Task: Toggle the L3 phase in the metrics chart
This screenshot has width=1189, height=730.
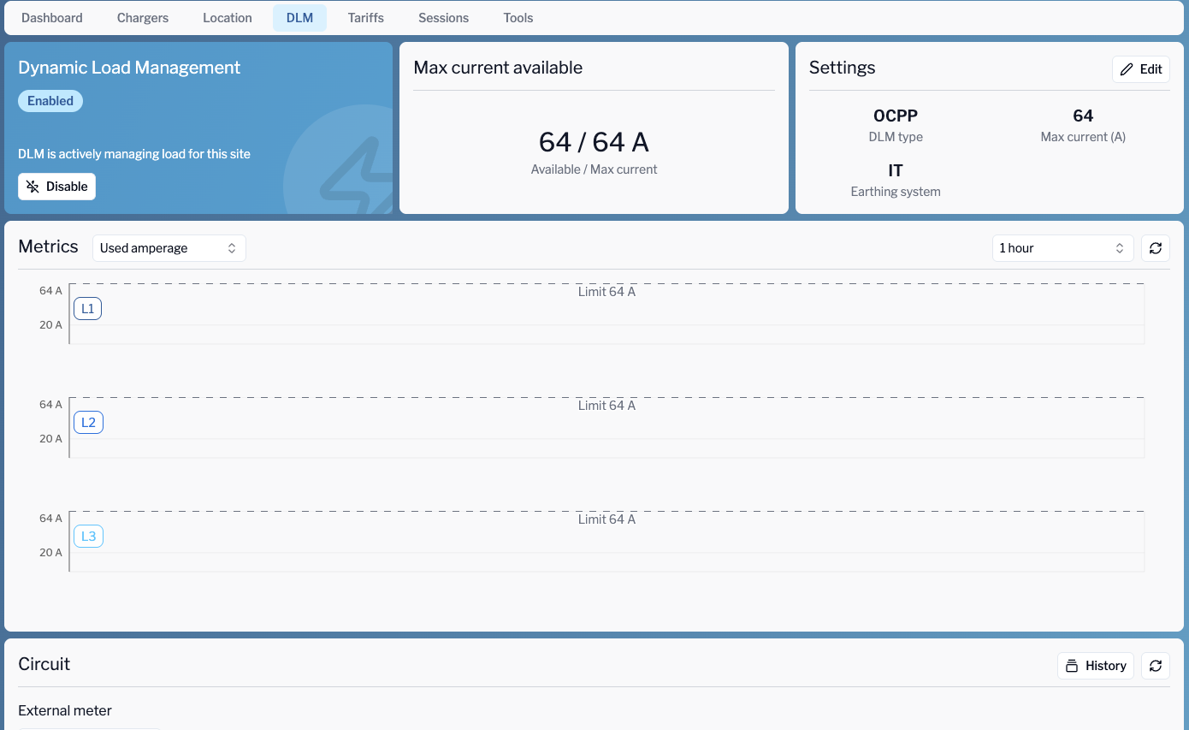Action: [x=88, y=536]
